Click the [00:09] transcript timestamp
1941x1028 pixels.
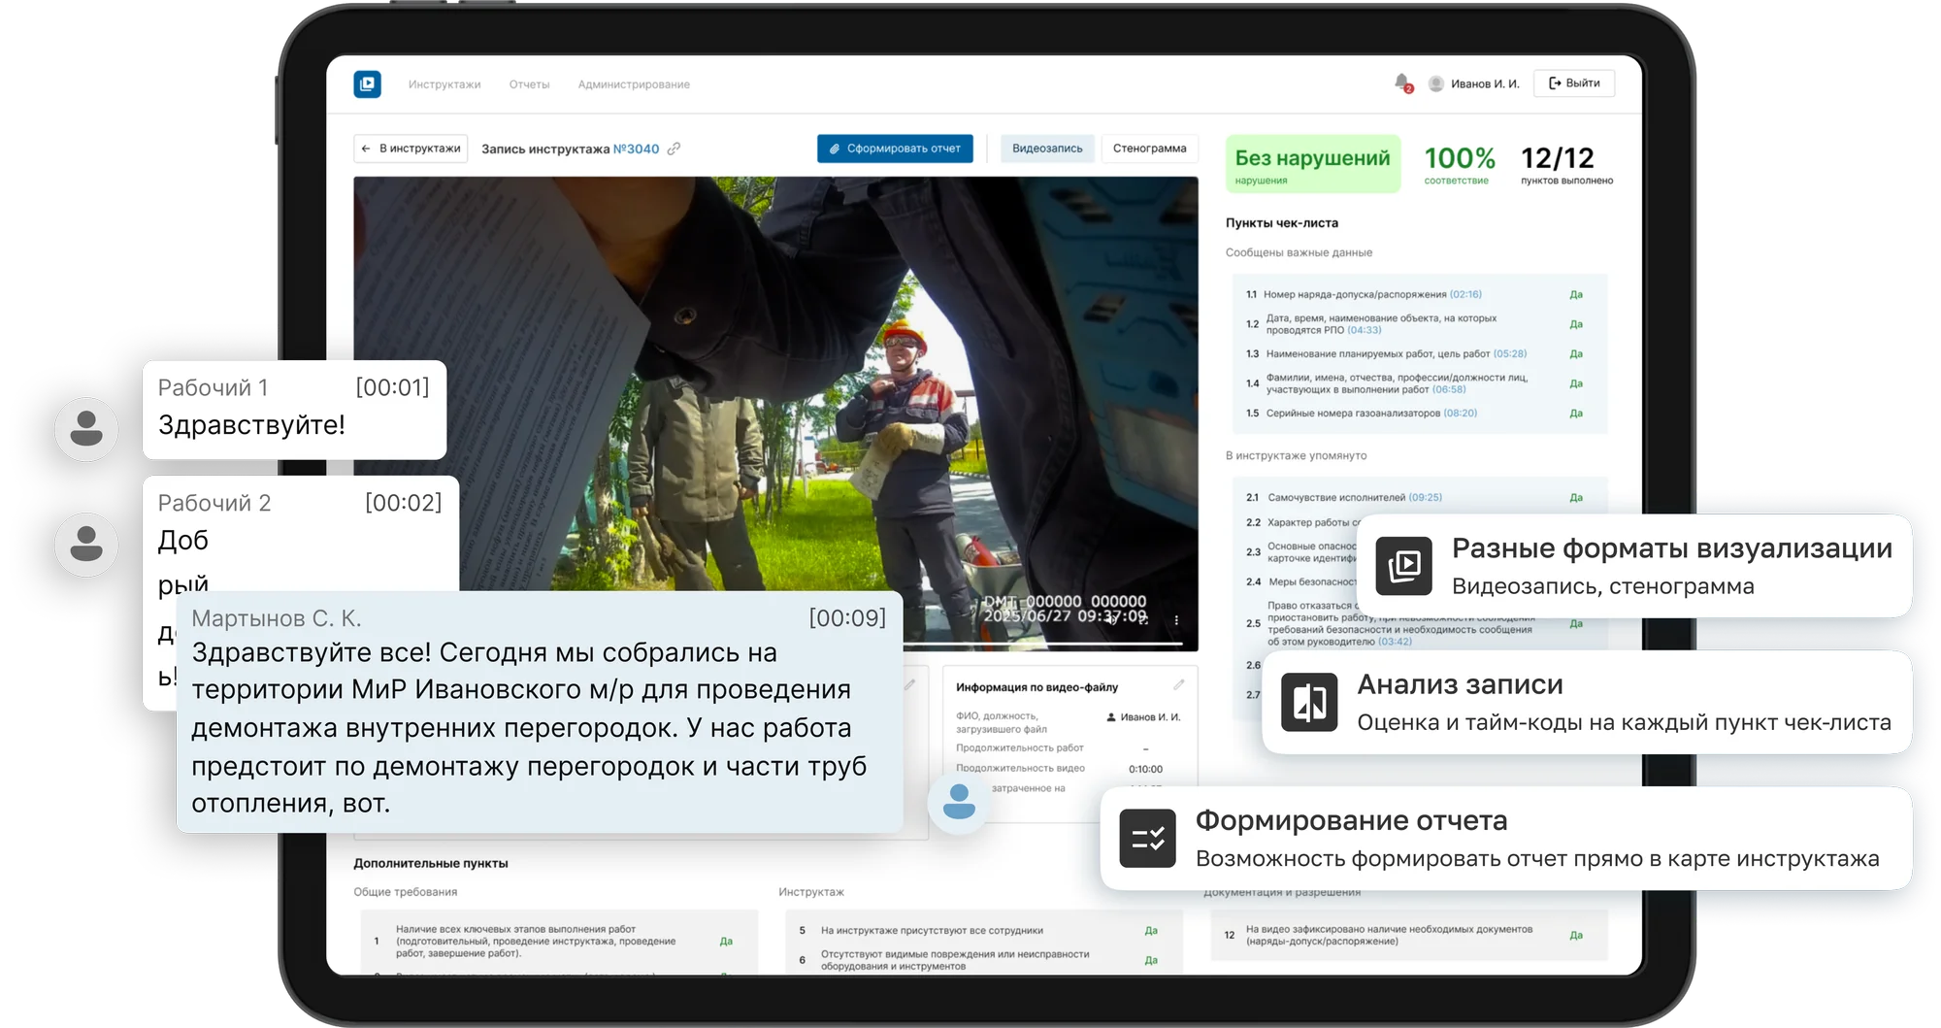pos(847,617)
